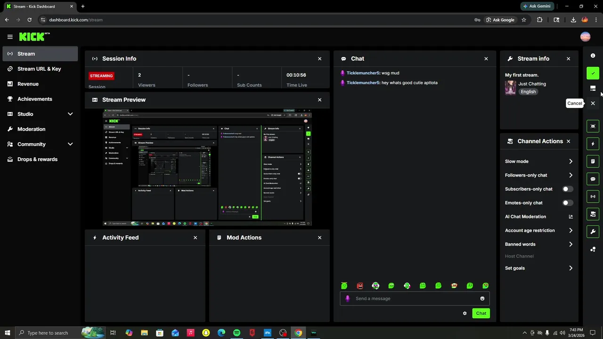Image resolution: width=603 pixels, height=339 pixels.
Task: Insert the last green emote in the row
Action: click(x=485, y=286)
